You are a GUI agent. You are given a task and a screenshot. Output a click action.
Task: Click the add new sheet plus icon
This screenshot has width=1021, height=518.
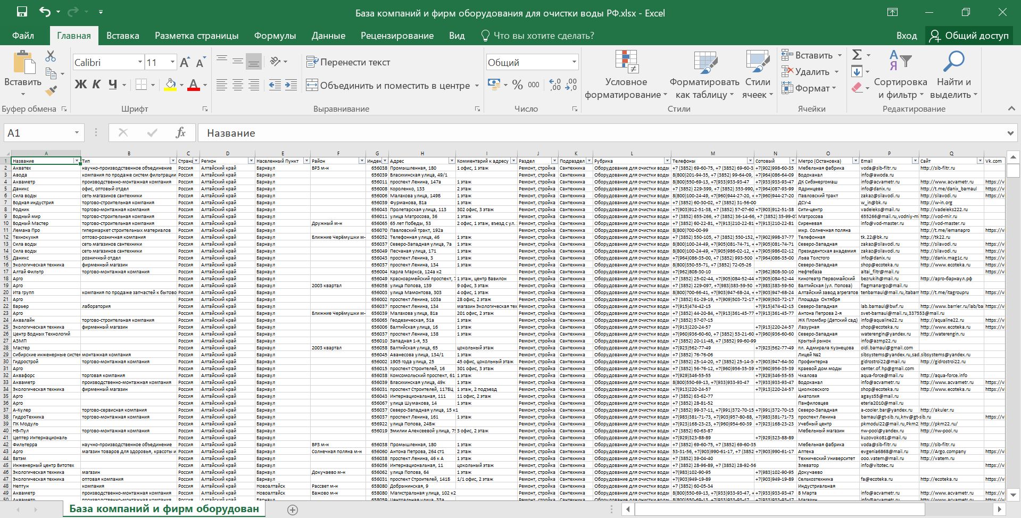coord(292,509)
